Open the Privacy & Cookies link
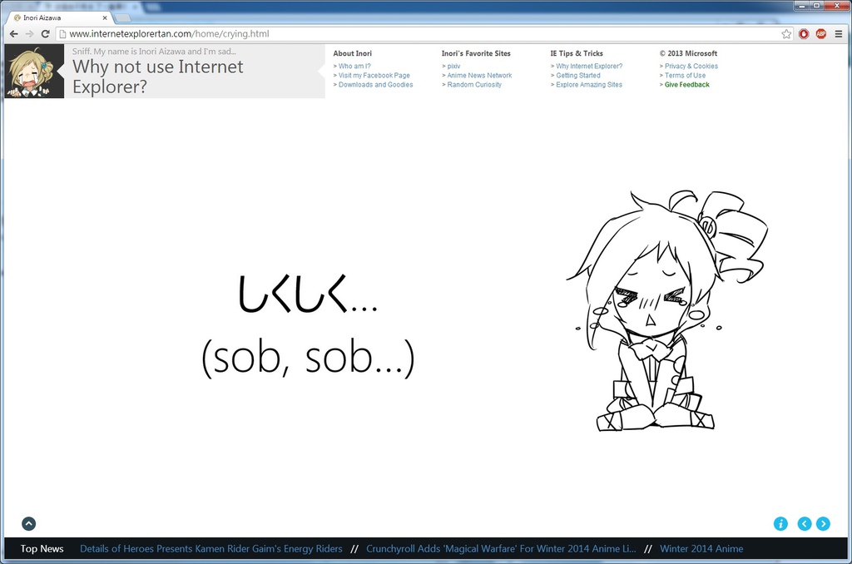The width and height of the screenshot is (852, 564). (x=691, y=67)
